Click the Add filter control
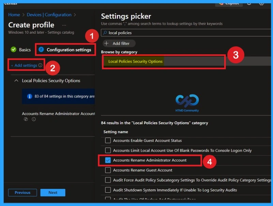 click(119, 43)
